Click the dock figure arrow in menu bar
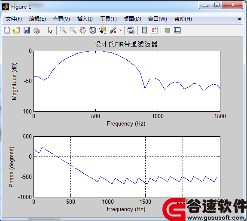 pyautogui.click(x=239, y=19)
